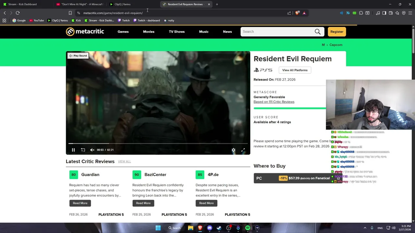Open a new browser tab
The image size is (415, 233).
[x=217, y=4]
